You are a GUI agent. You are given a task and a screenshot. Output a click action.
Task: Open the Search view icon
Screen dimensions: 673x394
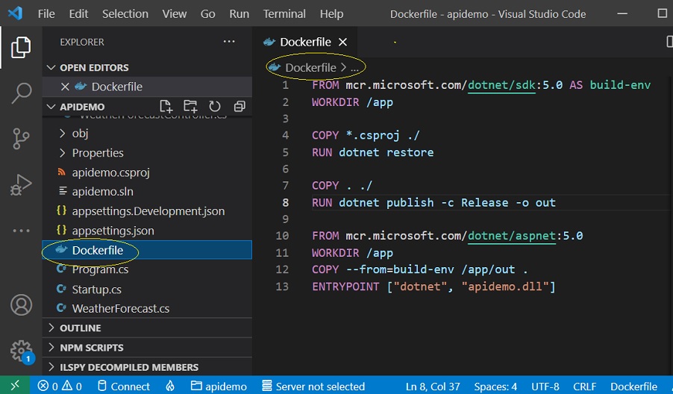coord(21,93)
